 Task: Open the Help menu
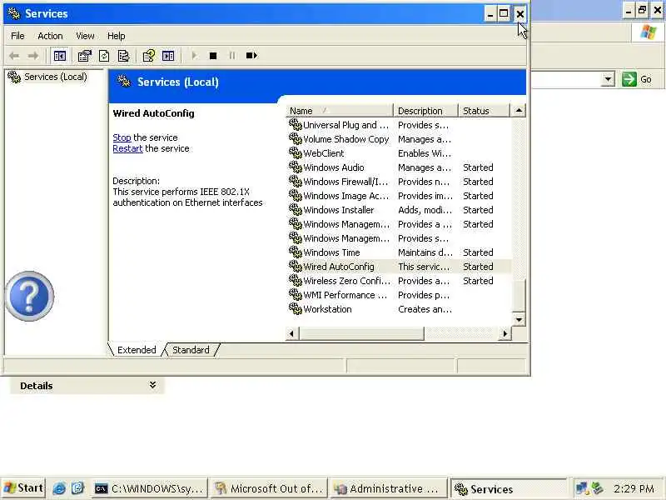click(116, 36)
